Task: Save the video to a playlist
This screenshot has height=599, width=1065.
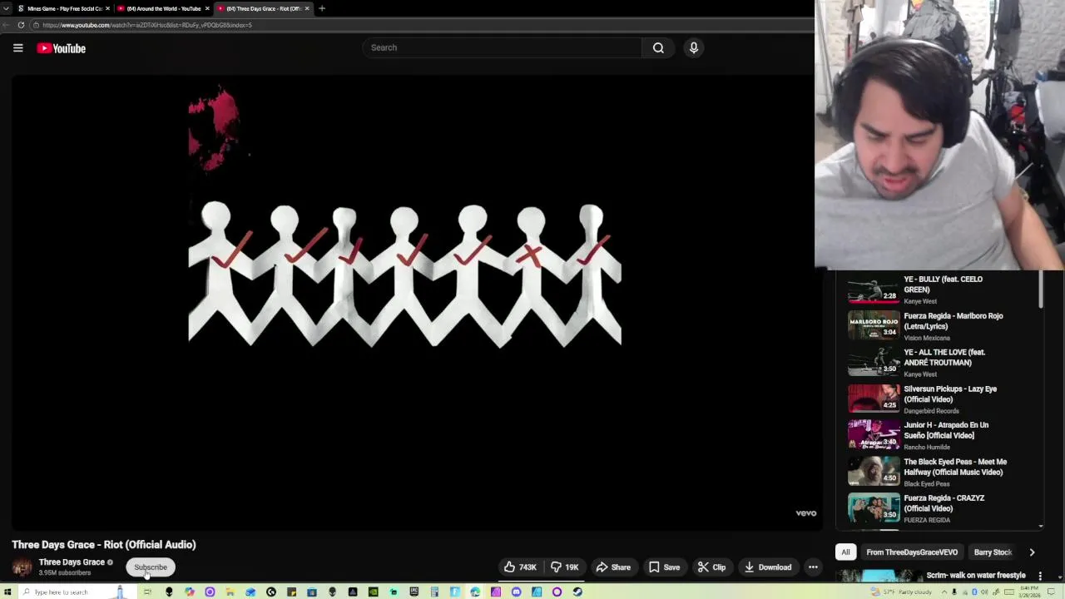Action: (x=665, y=567)
